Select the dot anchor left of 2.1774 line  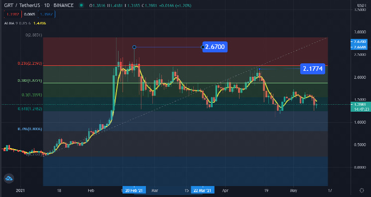259,69
